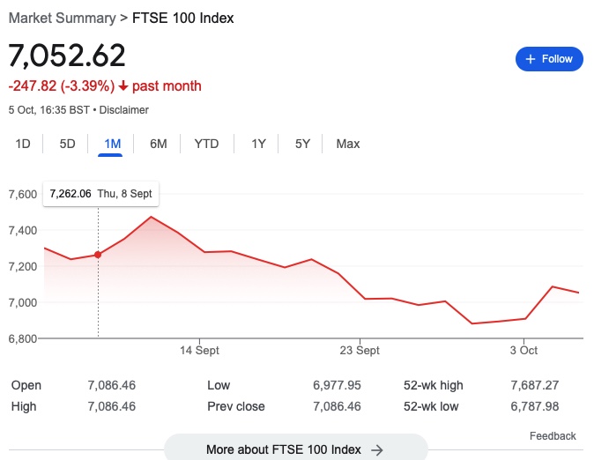Click the Follow button
Viewport: 609px width, 460px height.
[549, 59]
